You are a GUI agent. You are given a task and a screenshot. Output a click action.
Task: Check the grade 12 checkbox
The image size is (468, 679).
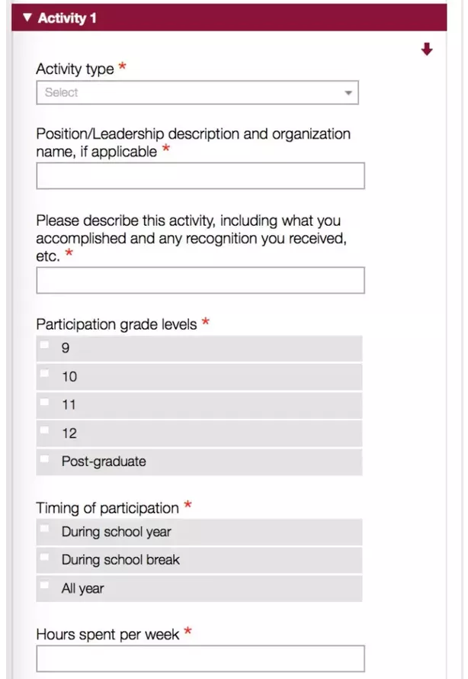45,431
